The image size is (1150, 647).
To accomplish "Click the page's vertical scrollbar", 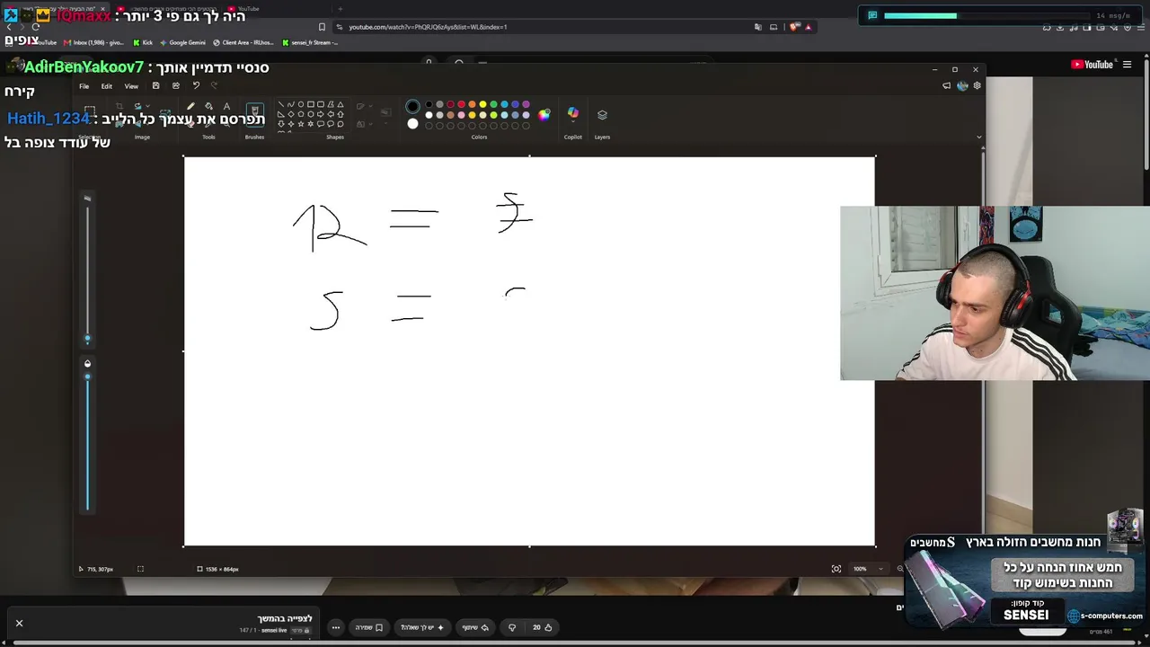I will [x=1146, y=117].
